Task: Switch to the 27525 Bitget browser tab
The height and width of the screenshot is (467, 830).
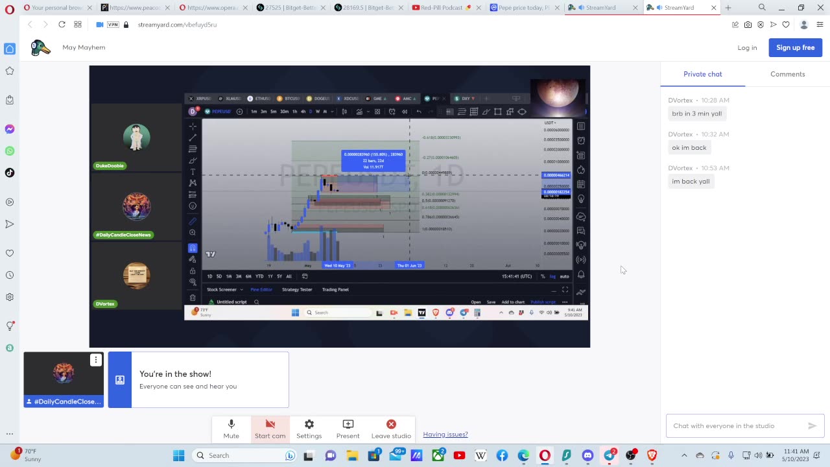Action: coord(292,8)
